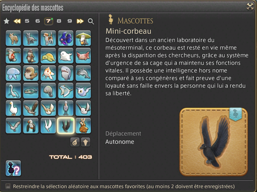This screenshot has width=257, height=192.
Task: Go to next pages with double arrow
Action: [x=80, y=21]
